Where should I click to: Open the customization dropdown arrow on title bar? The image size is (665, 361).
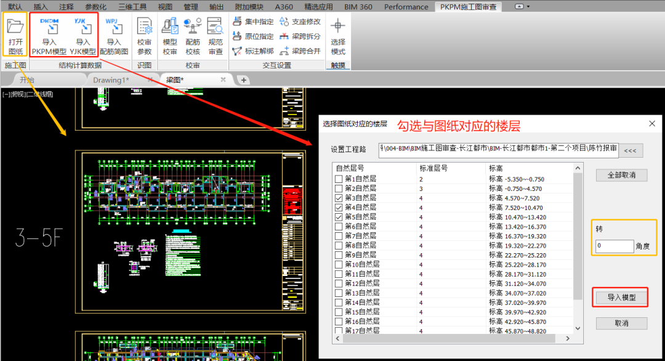527,6
